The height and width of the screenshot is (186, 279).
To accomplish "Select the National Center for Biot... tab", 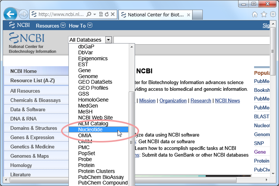I will click(x=155, y=15).
